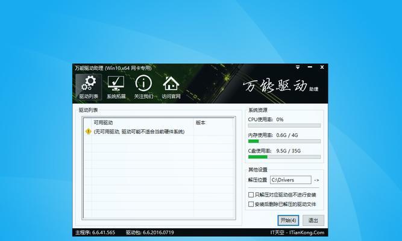Screen dimensions: 402x241
Task: Open the 驱动列表 gear icon tab
Action: [x=89, y=87]
